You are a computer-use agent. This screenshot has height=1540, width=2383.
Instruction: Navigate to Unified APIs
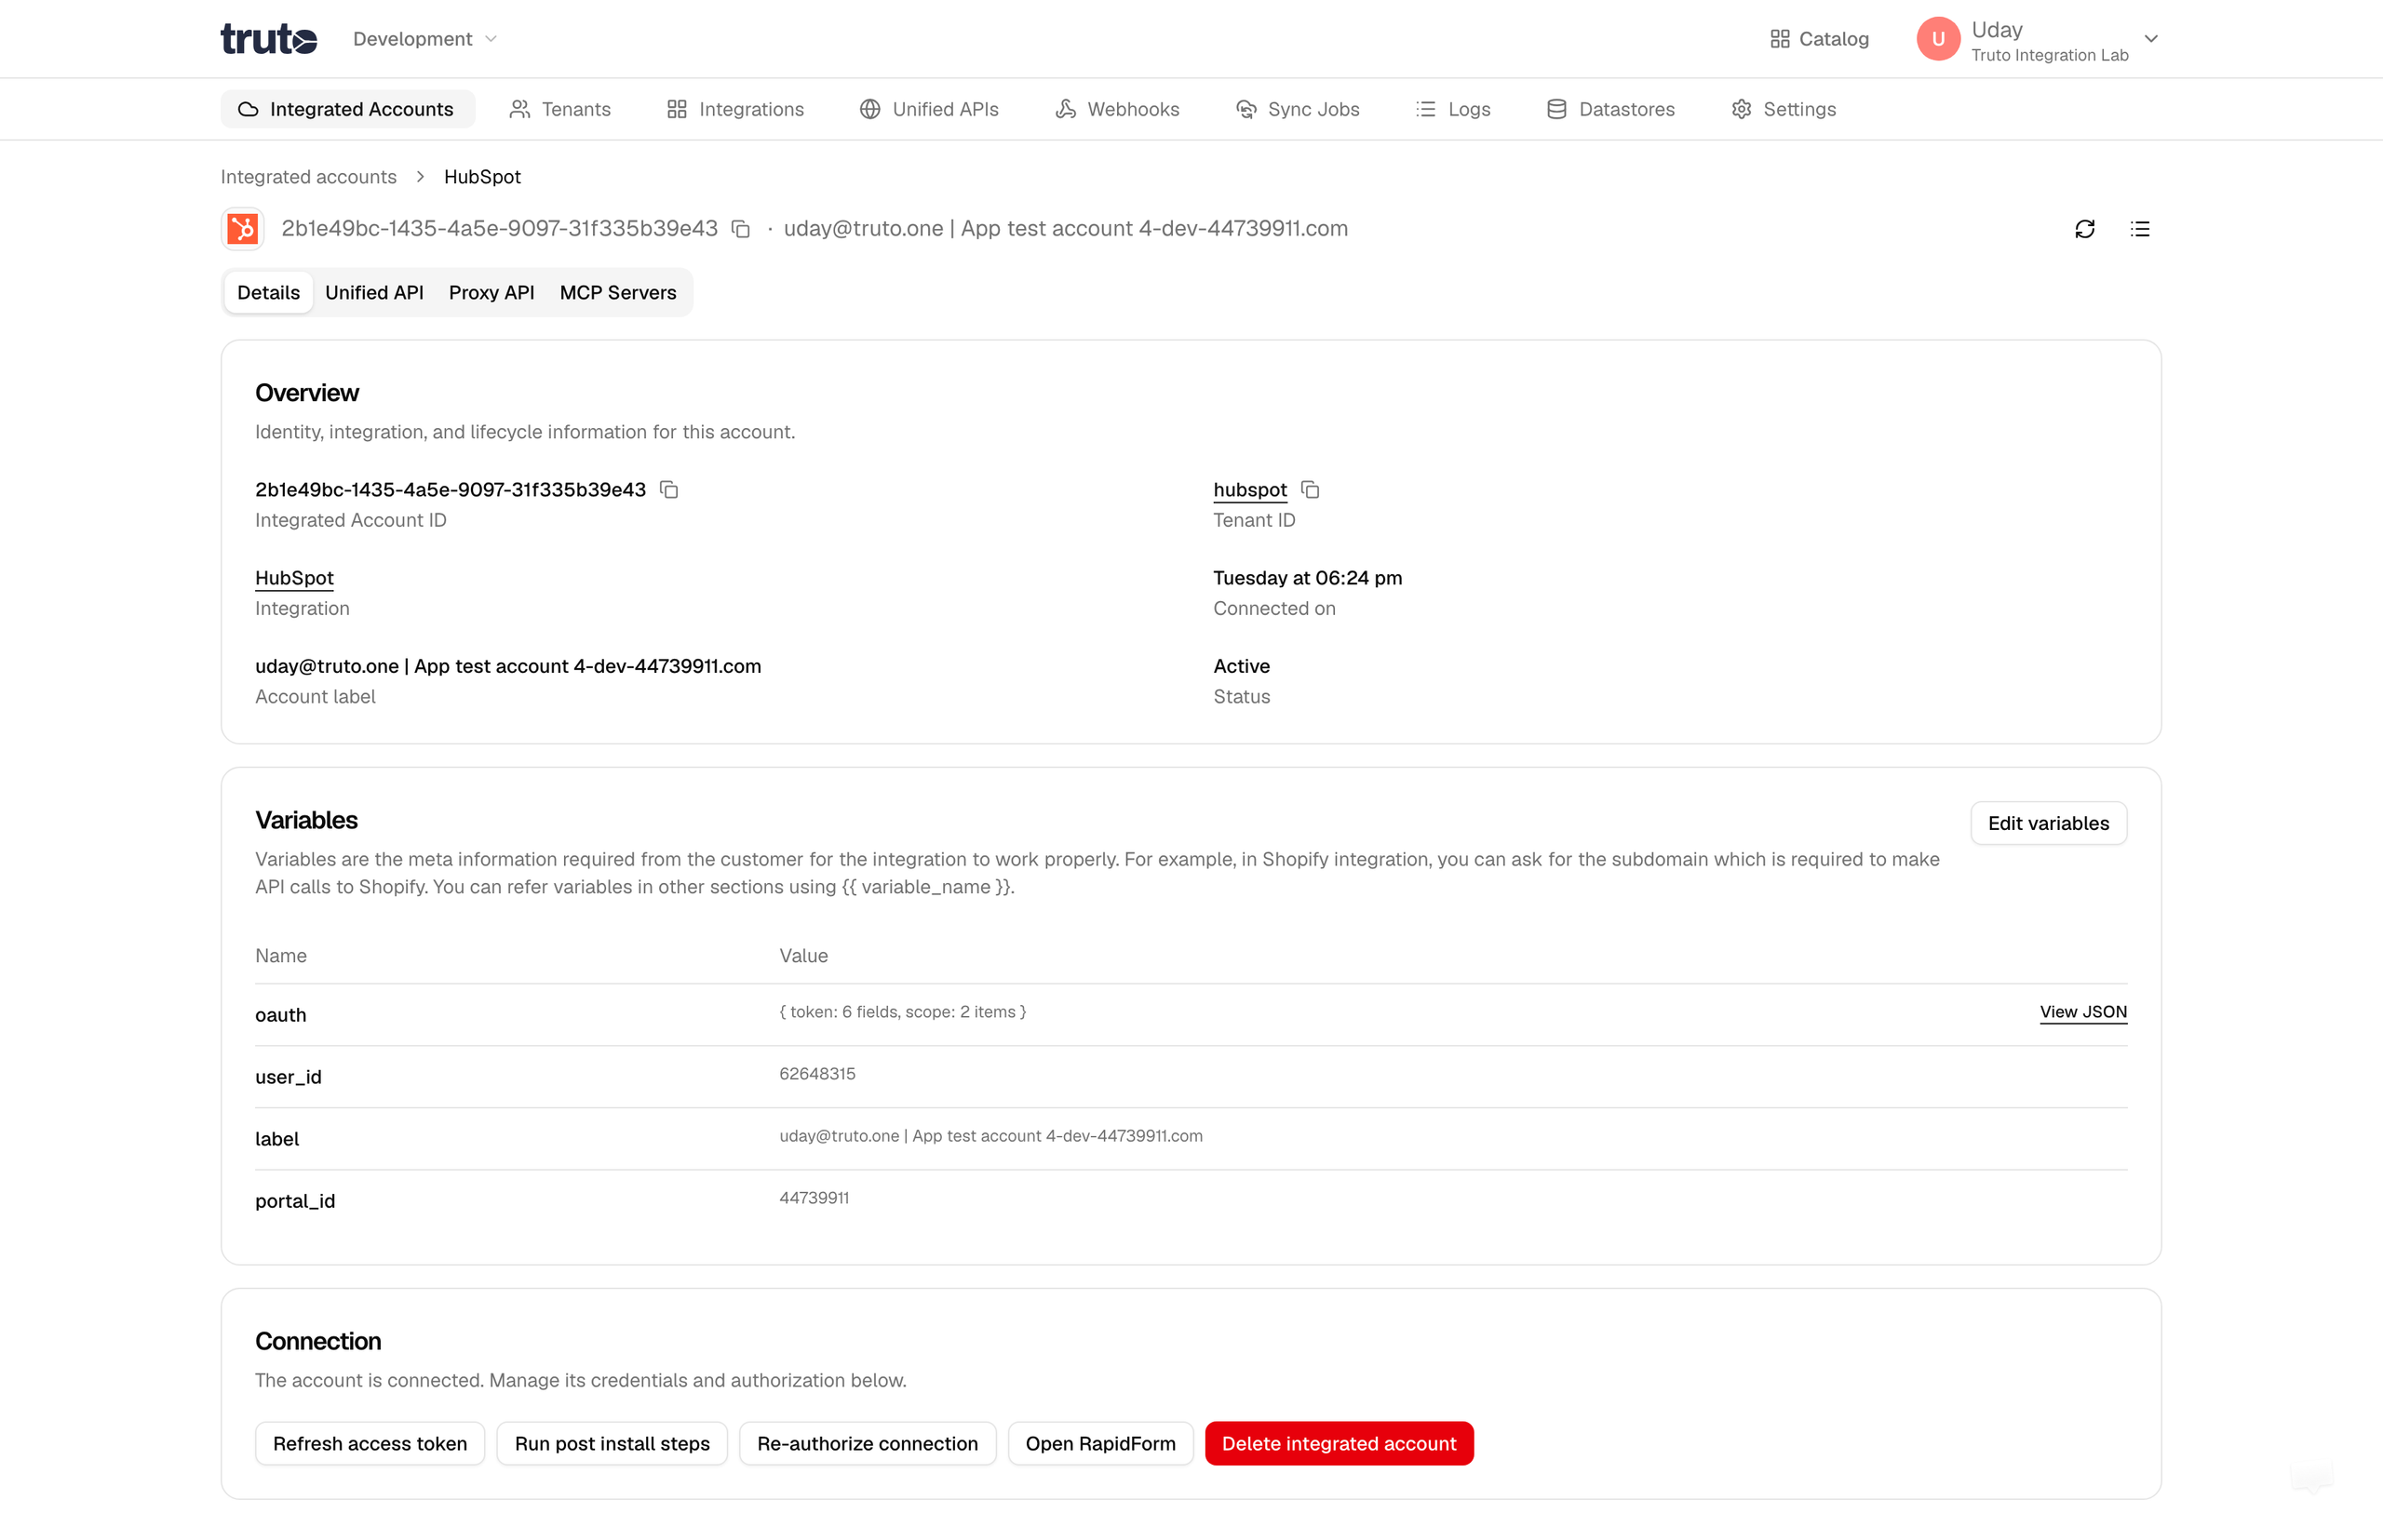click(x=928, y=109)
